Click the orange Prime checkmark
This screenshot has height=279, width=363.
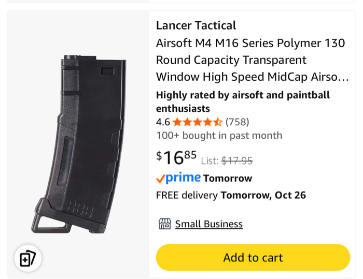161,179
